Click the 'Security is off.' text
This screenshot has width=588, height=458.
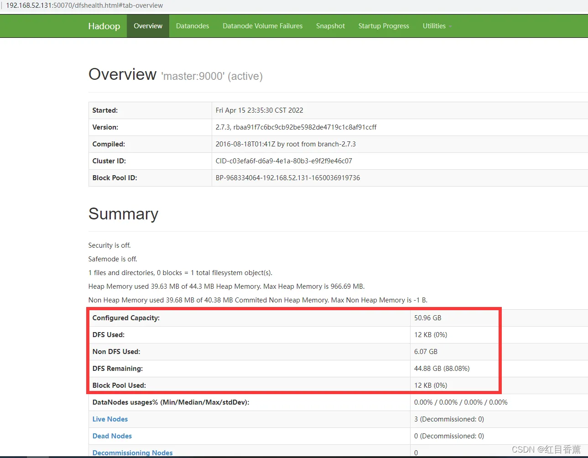[109, 245]
